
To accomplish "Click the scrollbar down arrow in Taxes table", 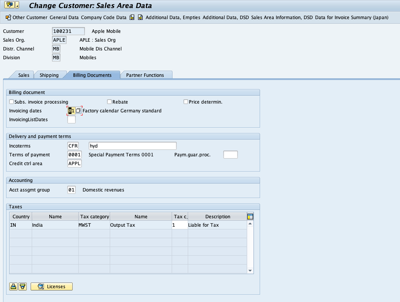I will [x=250, y=270].
